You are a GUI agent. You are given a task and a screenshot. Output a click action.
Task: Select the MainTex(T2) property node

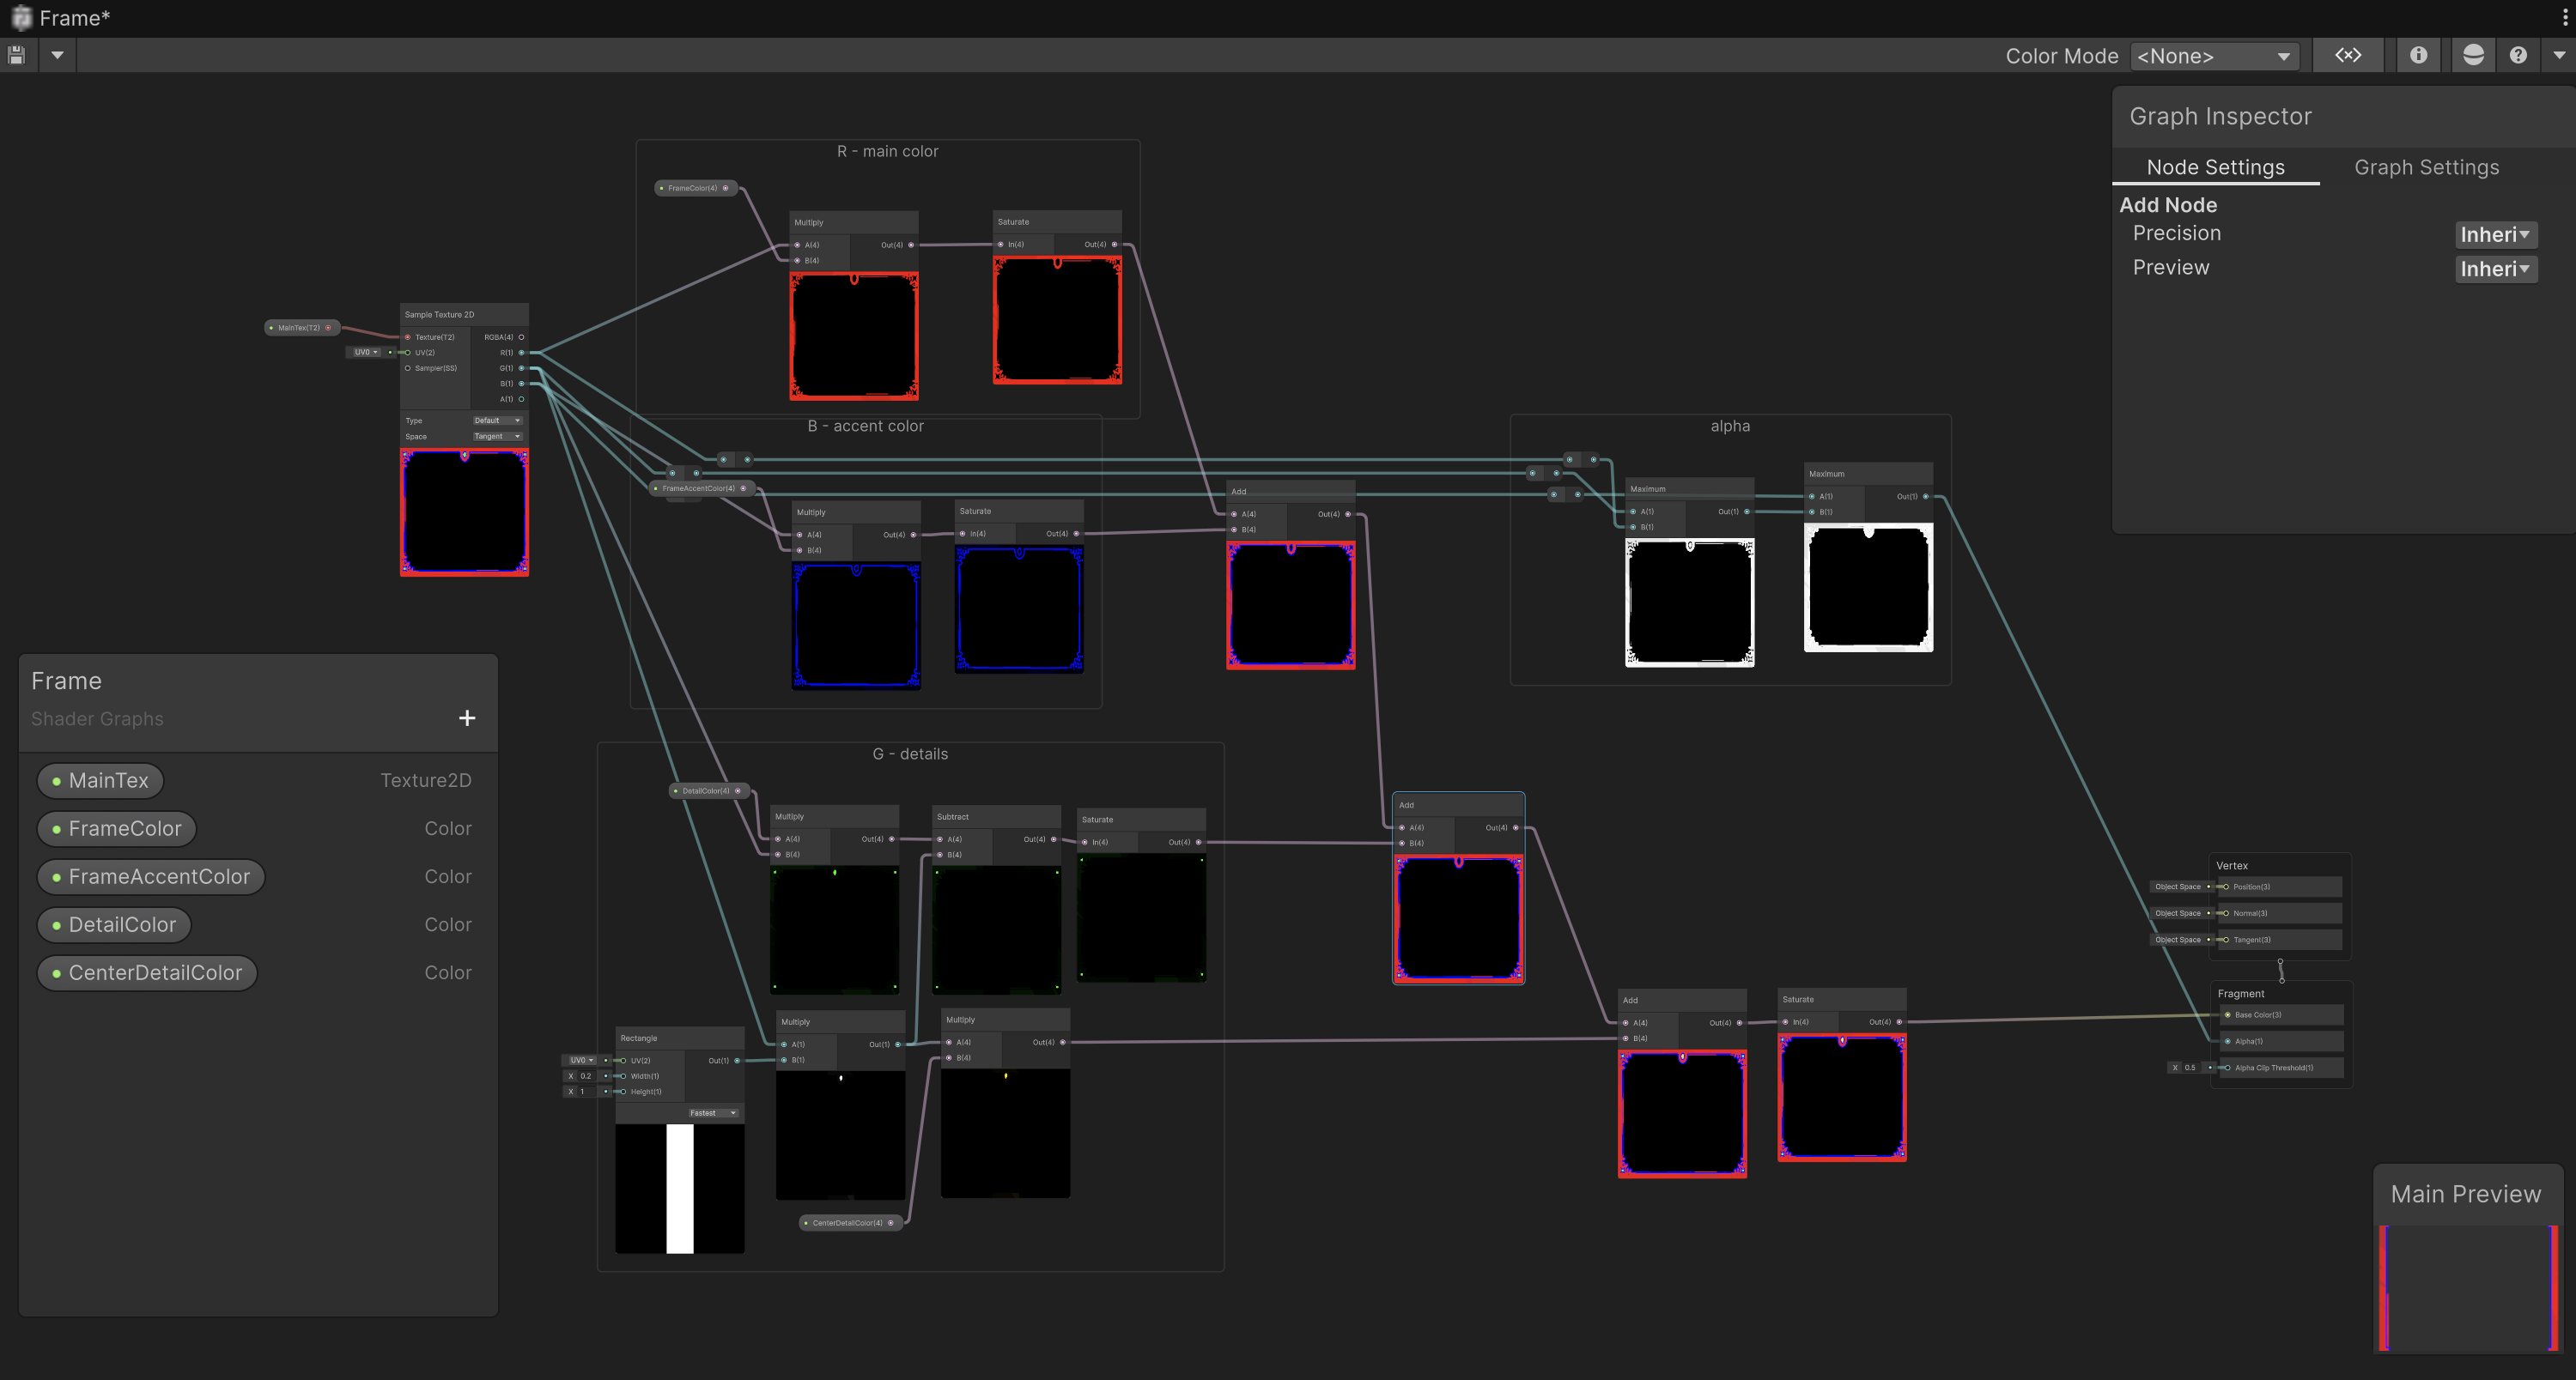pyautogui.click(x=303, y=328)
